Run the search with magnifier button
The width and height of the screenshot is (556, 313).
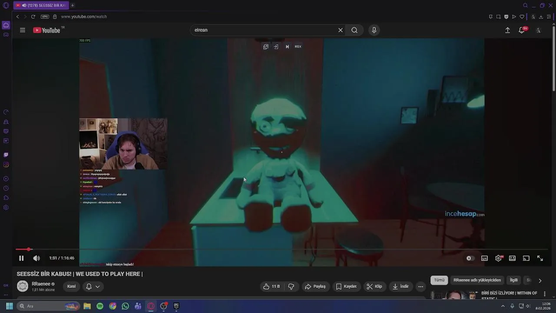pyautogui.click(x=354, y=30)
